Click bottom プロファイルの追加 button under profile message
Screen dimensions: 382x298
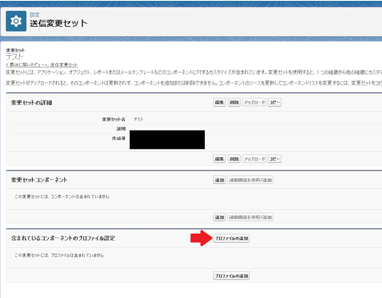(x=231, y=276)
